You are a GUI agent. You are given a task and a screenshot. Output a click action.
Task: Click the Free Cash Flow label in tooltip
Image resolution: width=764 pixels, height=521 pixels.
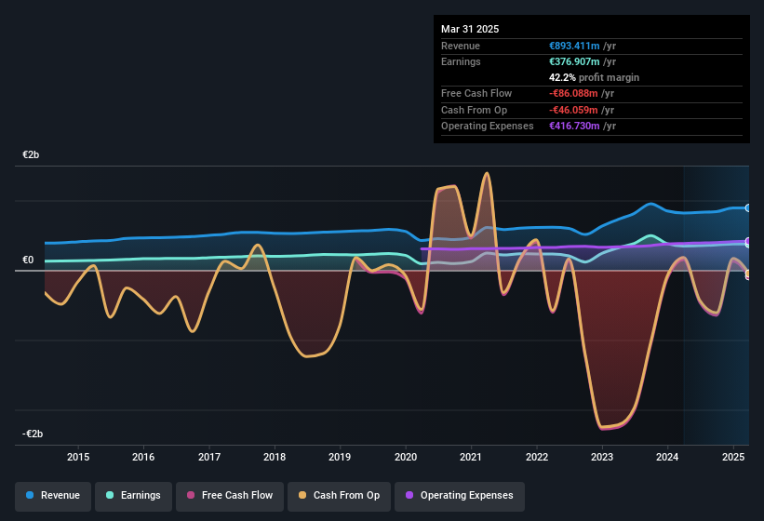tap(476, 93)
